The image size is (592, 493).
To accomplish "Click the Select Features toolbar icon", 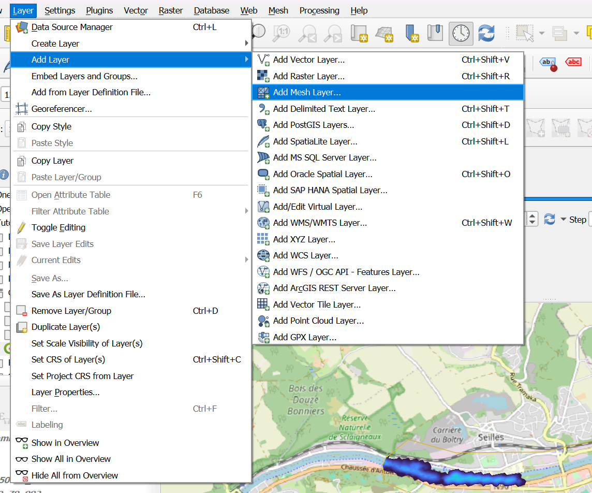I will [x=525, y=33].
